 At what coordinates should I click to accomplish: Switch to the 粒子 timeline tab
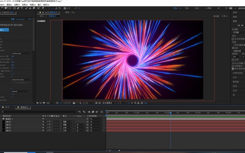(7, 107)
